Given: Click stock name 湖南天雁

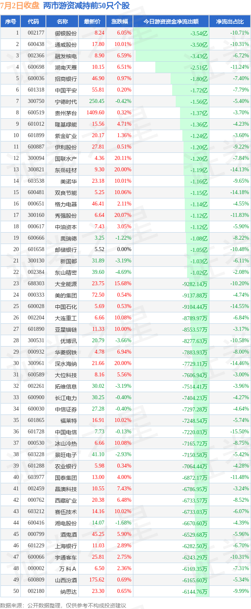Looking at the screenshot, I should pyautogui.click(x=66, y=68).
